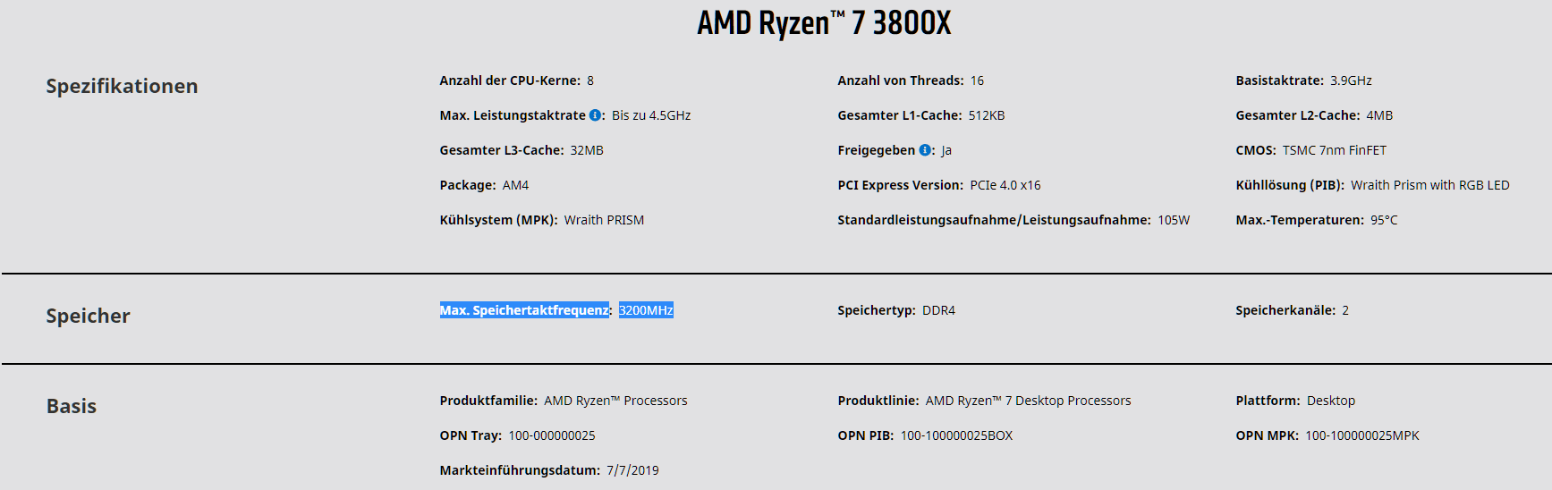Select the Spezifikationen section heading
This screenshot has height=490, width=1552.
click(x=122, y=86)
